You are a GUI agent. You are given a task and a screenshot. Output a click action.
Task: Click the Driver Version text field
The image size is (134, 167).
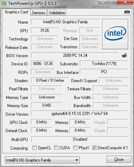tap(79, 114)
